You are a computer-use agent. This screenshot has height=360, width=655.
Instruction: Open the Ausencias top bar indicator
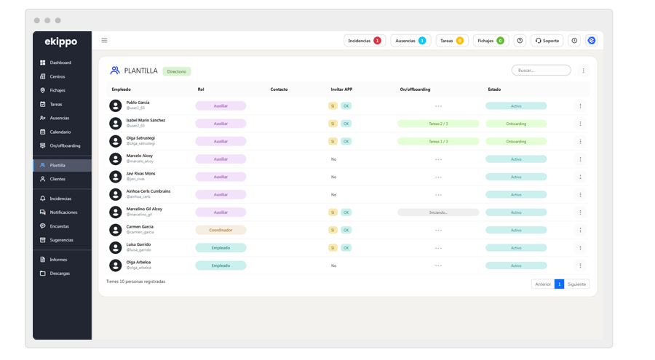[410, 41]
